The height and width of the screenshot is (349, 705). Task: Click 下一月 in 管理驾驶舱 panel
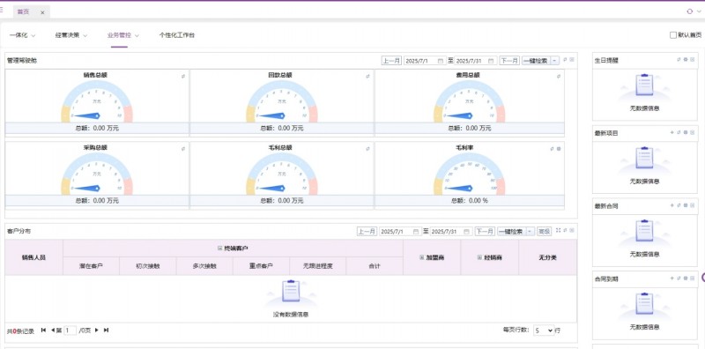pyautogui.click(x=509, y=61)
